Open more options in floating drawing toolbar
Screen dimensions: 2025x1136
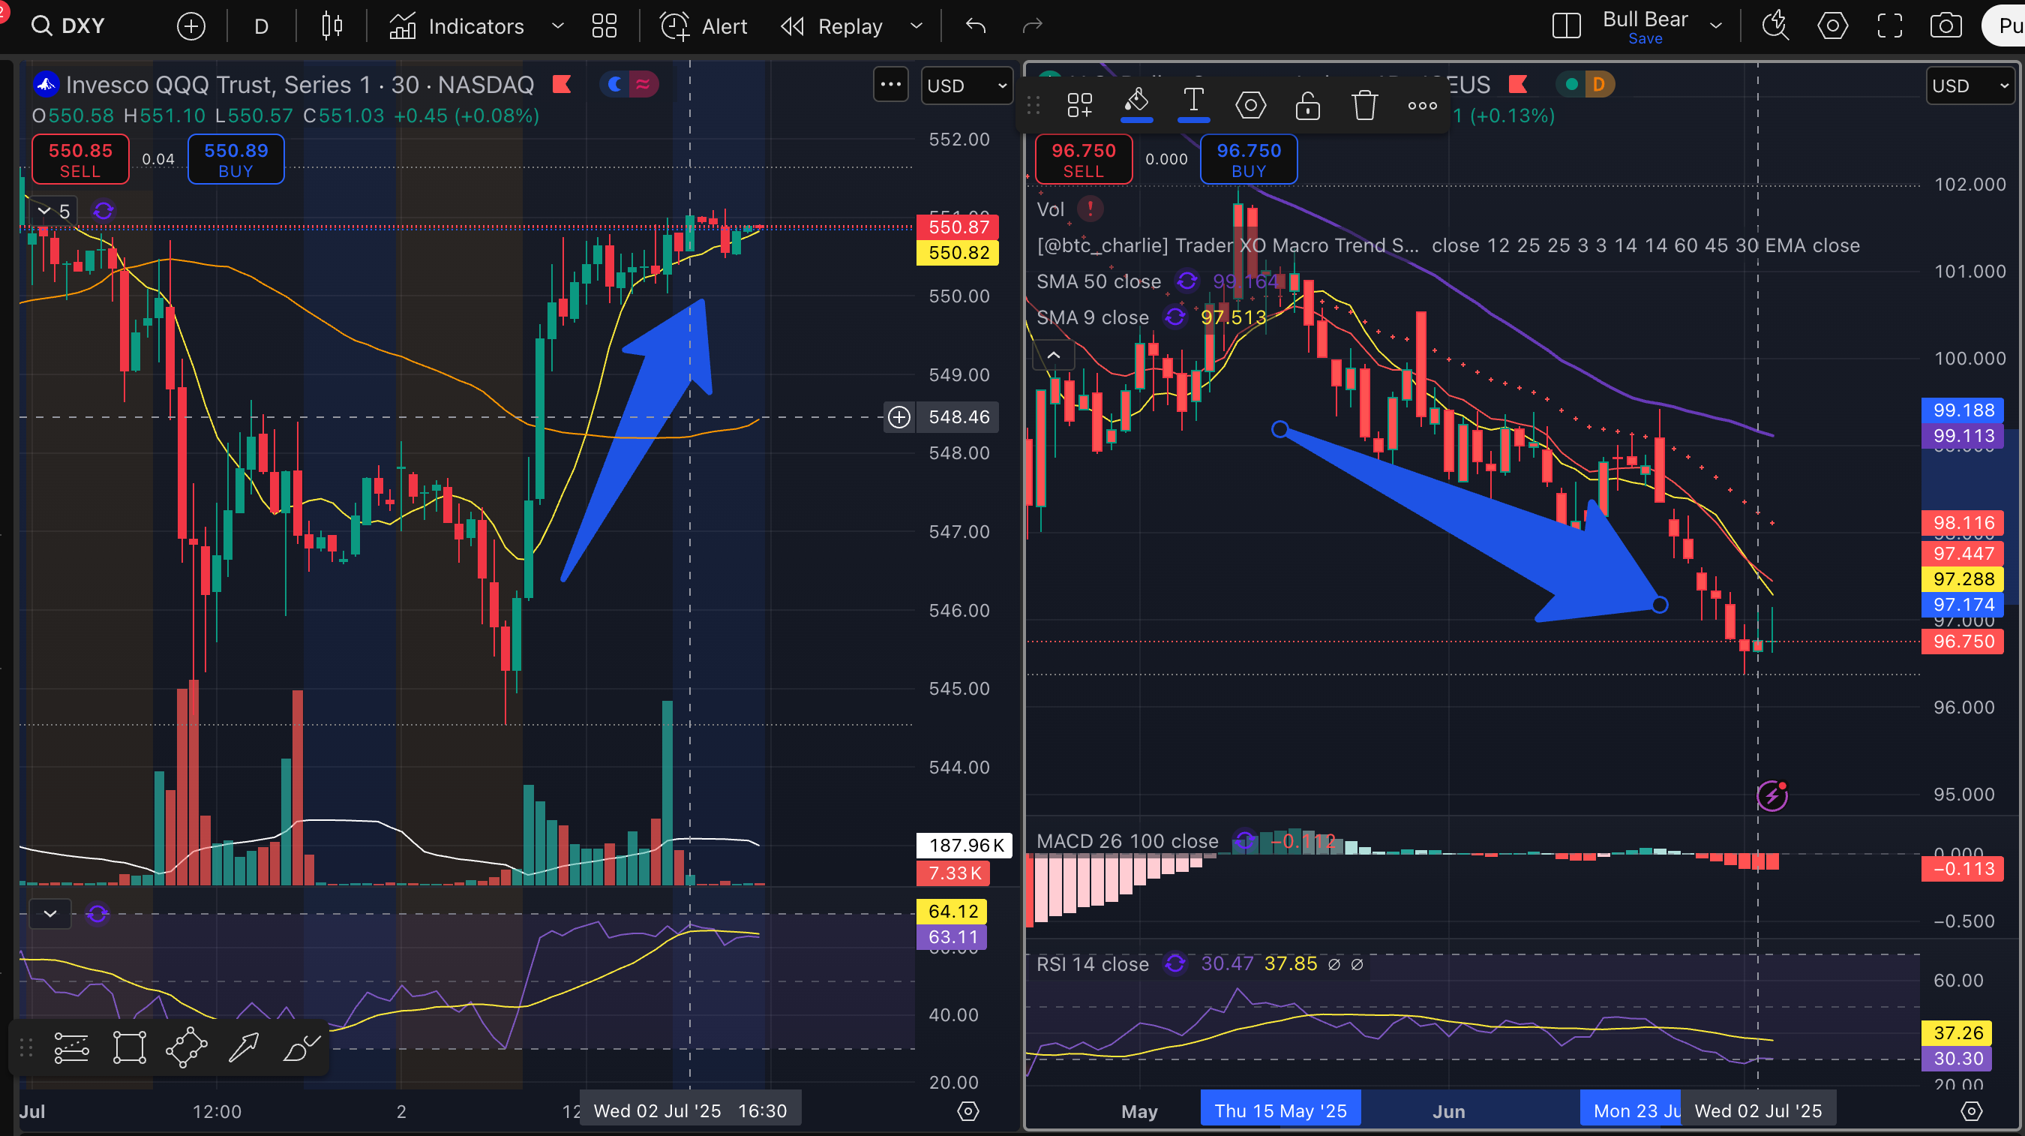tap(1422, 104)
